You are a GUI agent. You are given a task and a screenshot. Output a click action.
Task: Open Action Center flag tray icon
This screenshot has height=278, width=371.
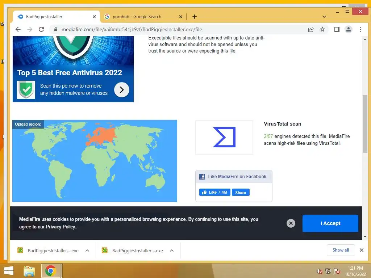pyautogui.click(x=337, y=271)
